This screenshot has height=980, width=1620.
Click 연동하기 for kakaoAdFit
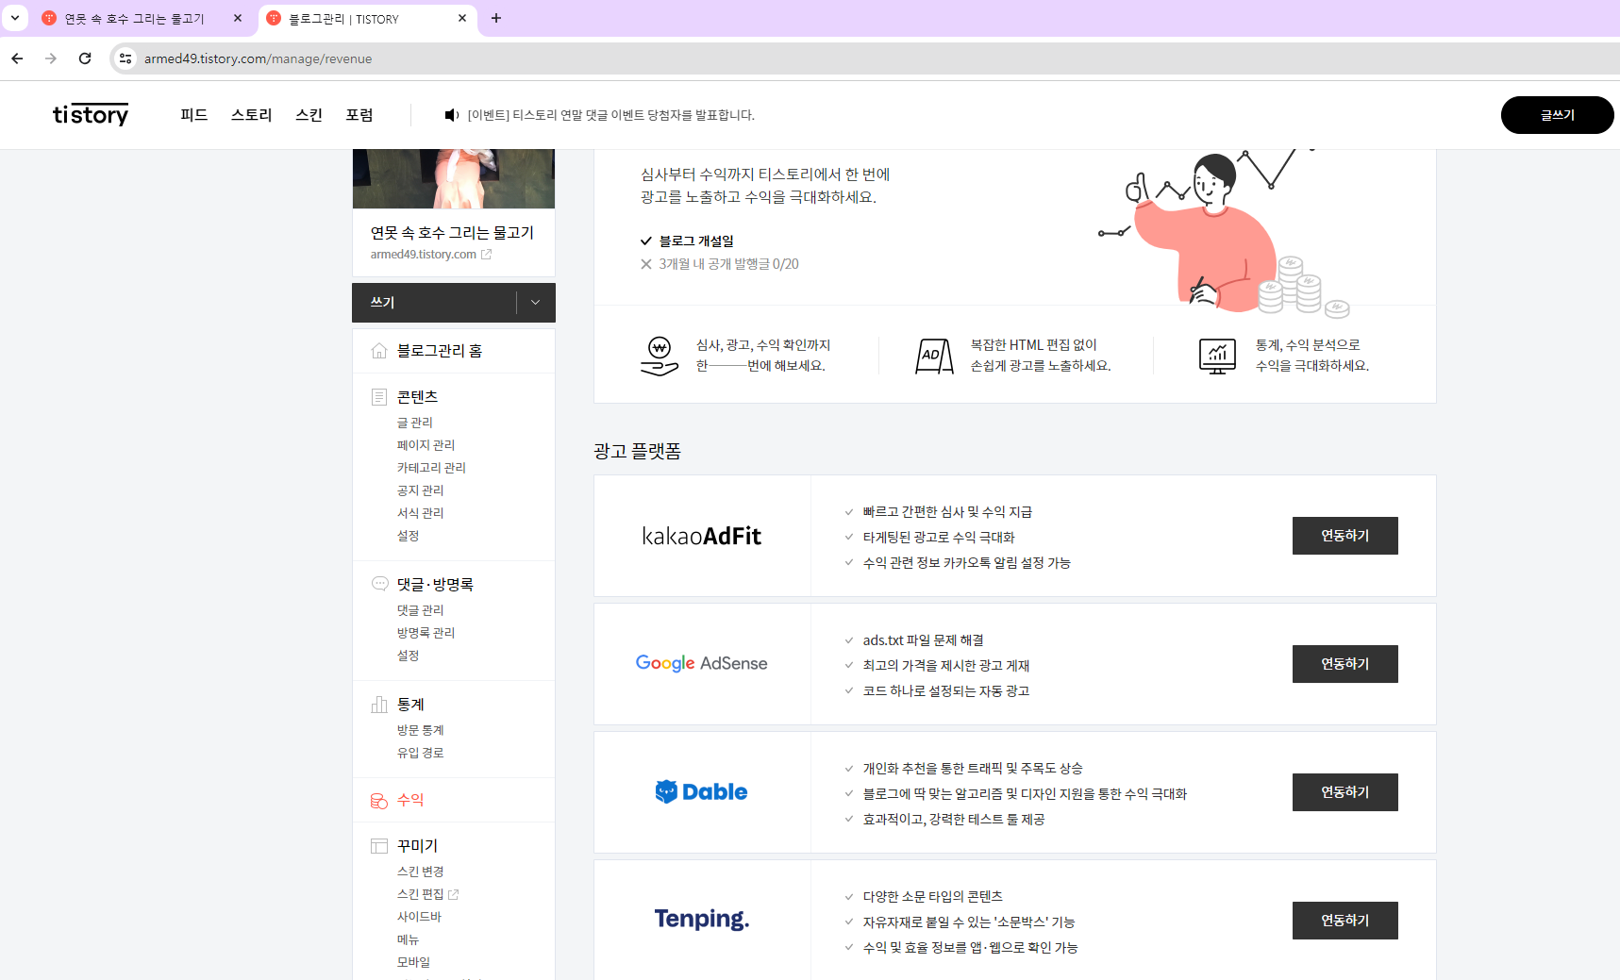1344,536
